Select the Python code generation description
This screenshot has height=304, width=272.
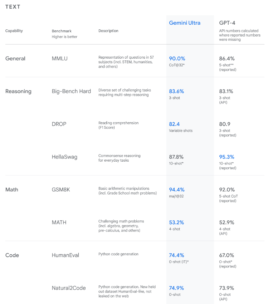[118, 254]
